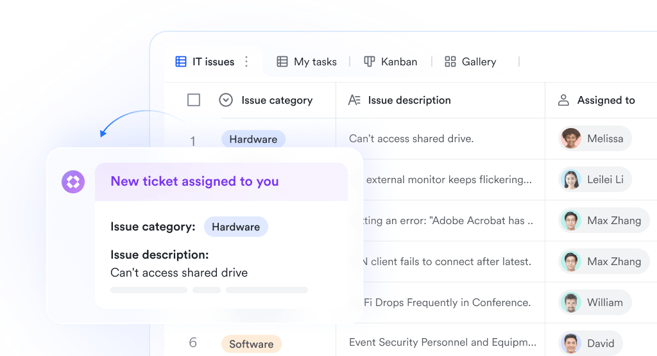The height and width of the screenshot is (356, 657).
Task: Click the Assigned to person icon
Action: pyautogui.click(x=563, y=100)
